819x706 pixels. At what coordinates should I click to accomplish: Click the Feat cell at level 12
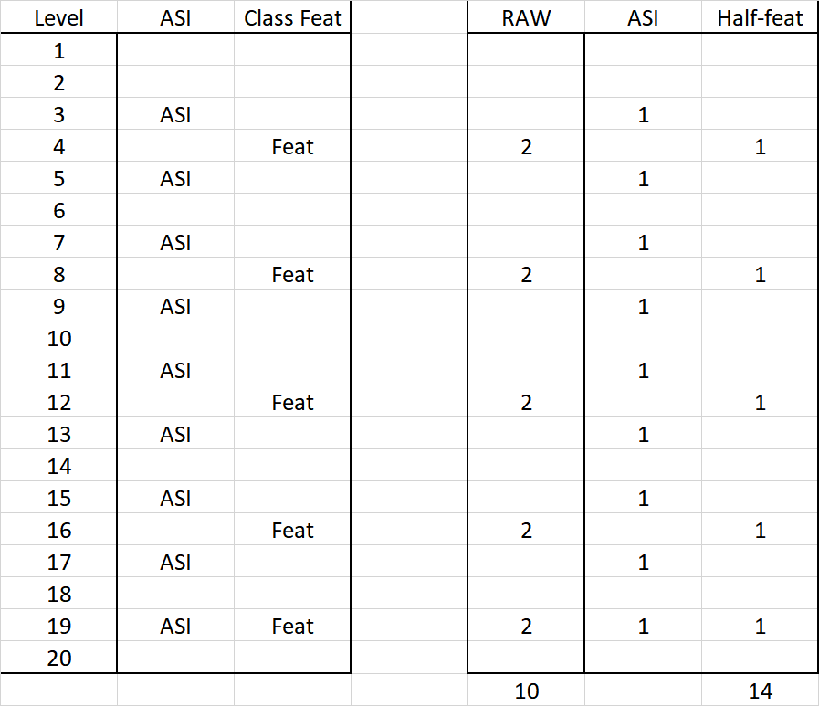292,402
